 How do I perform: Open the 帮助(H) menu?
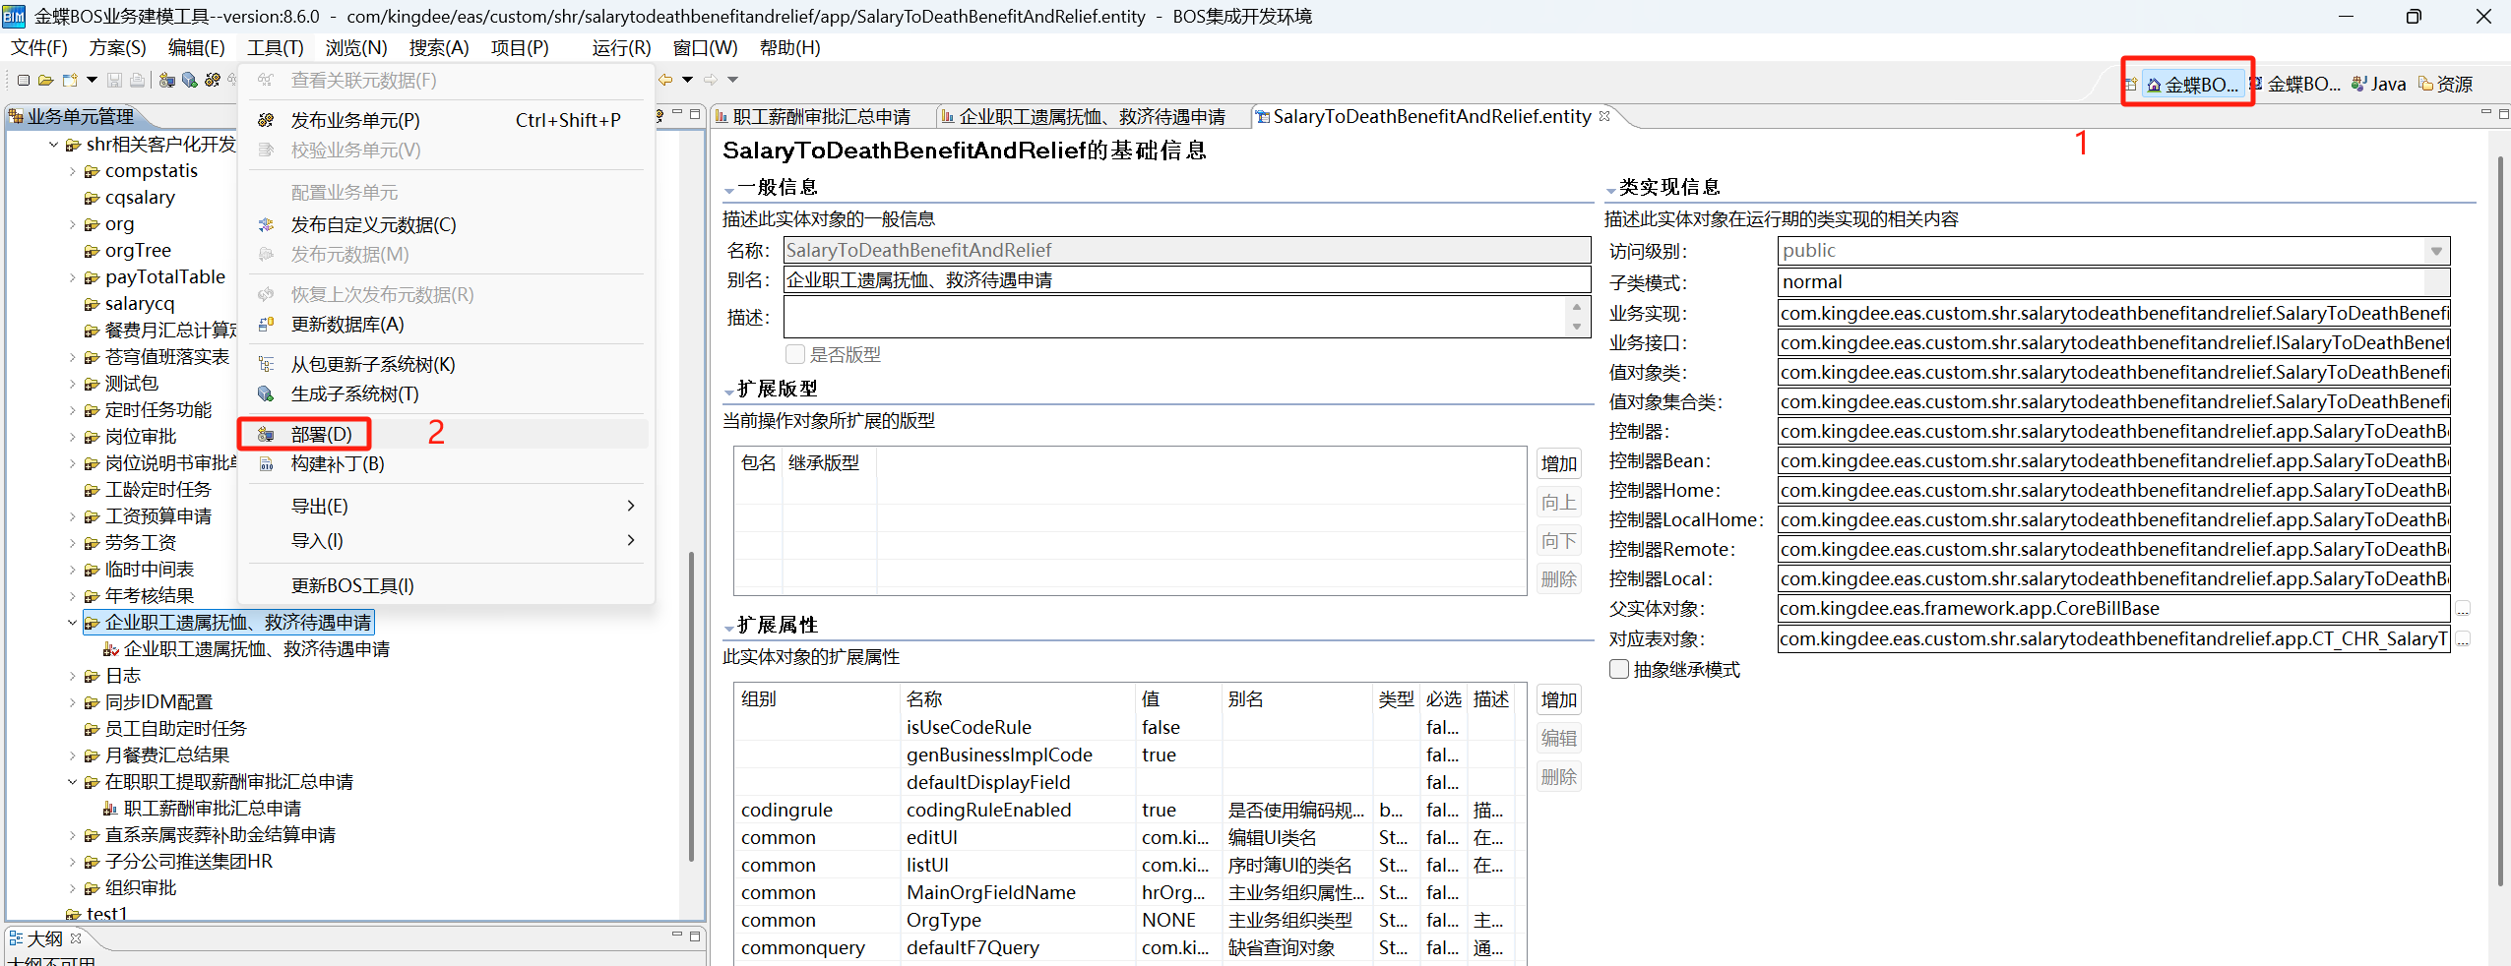click(x=789, y=47)
